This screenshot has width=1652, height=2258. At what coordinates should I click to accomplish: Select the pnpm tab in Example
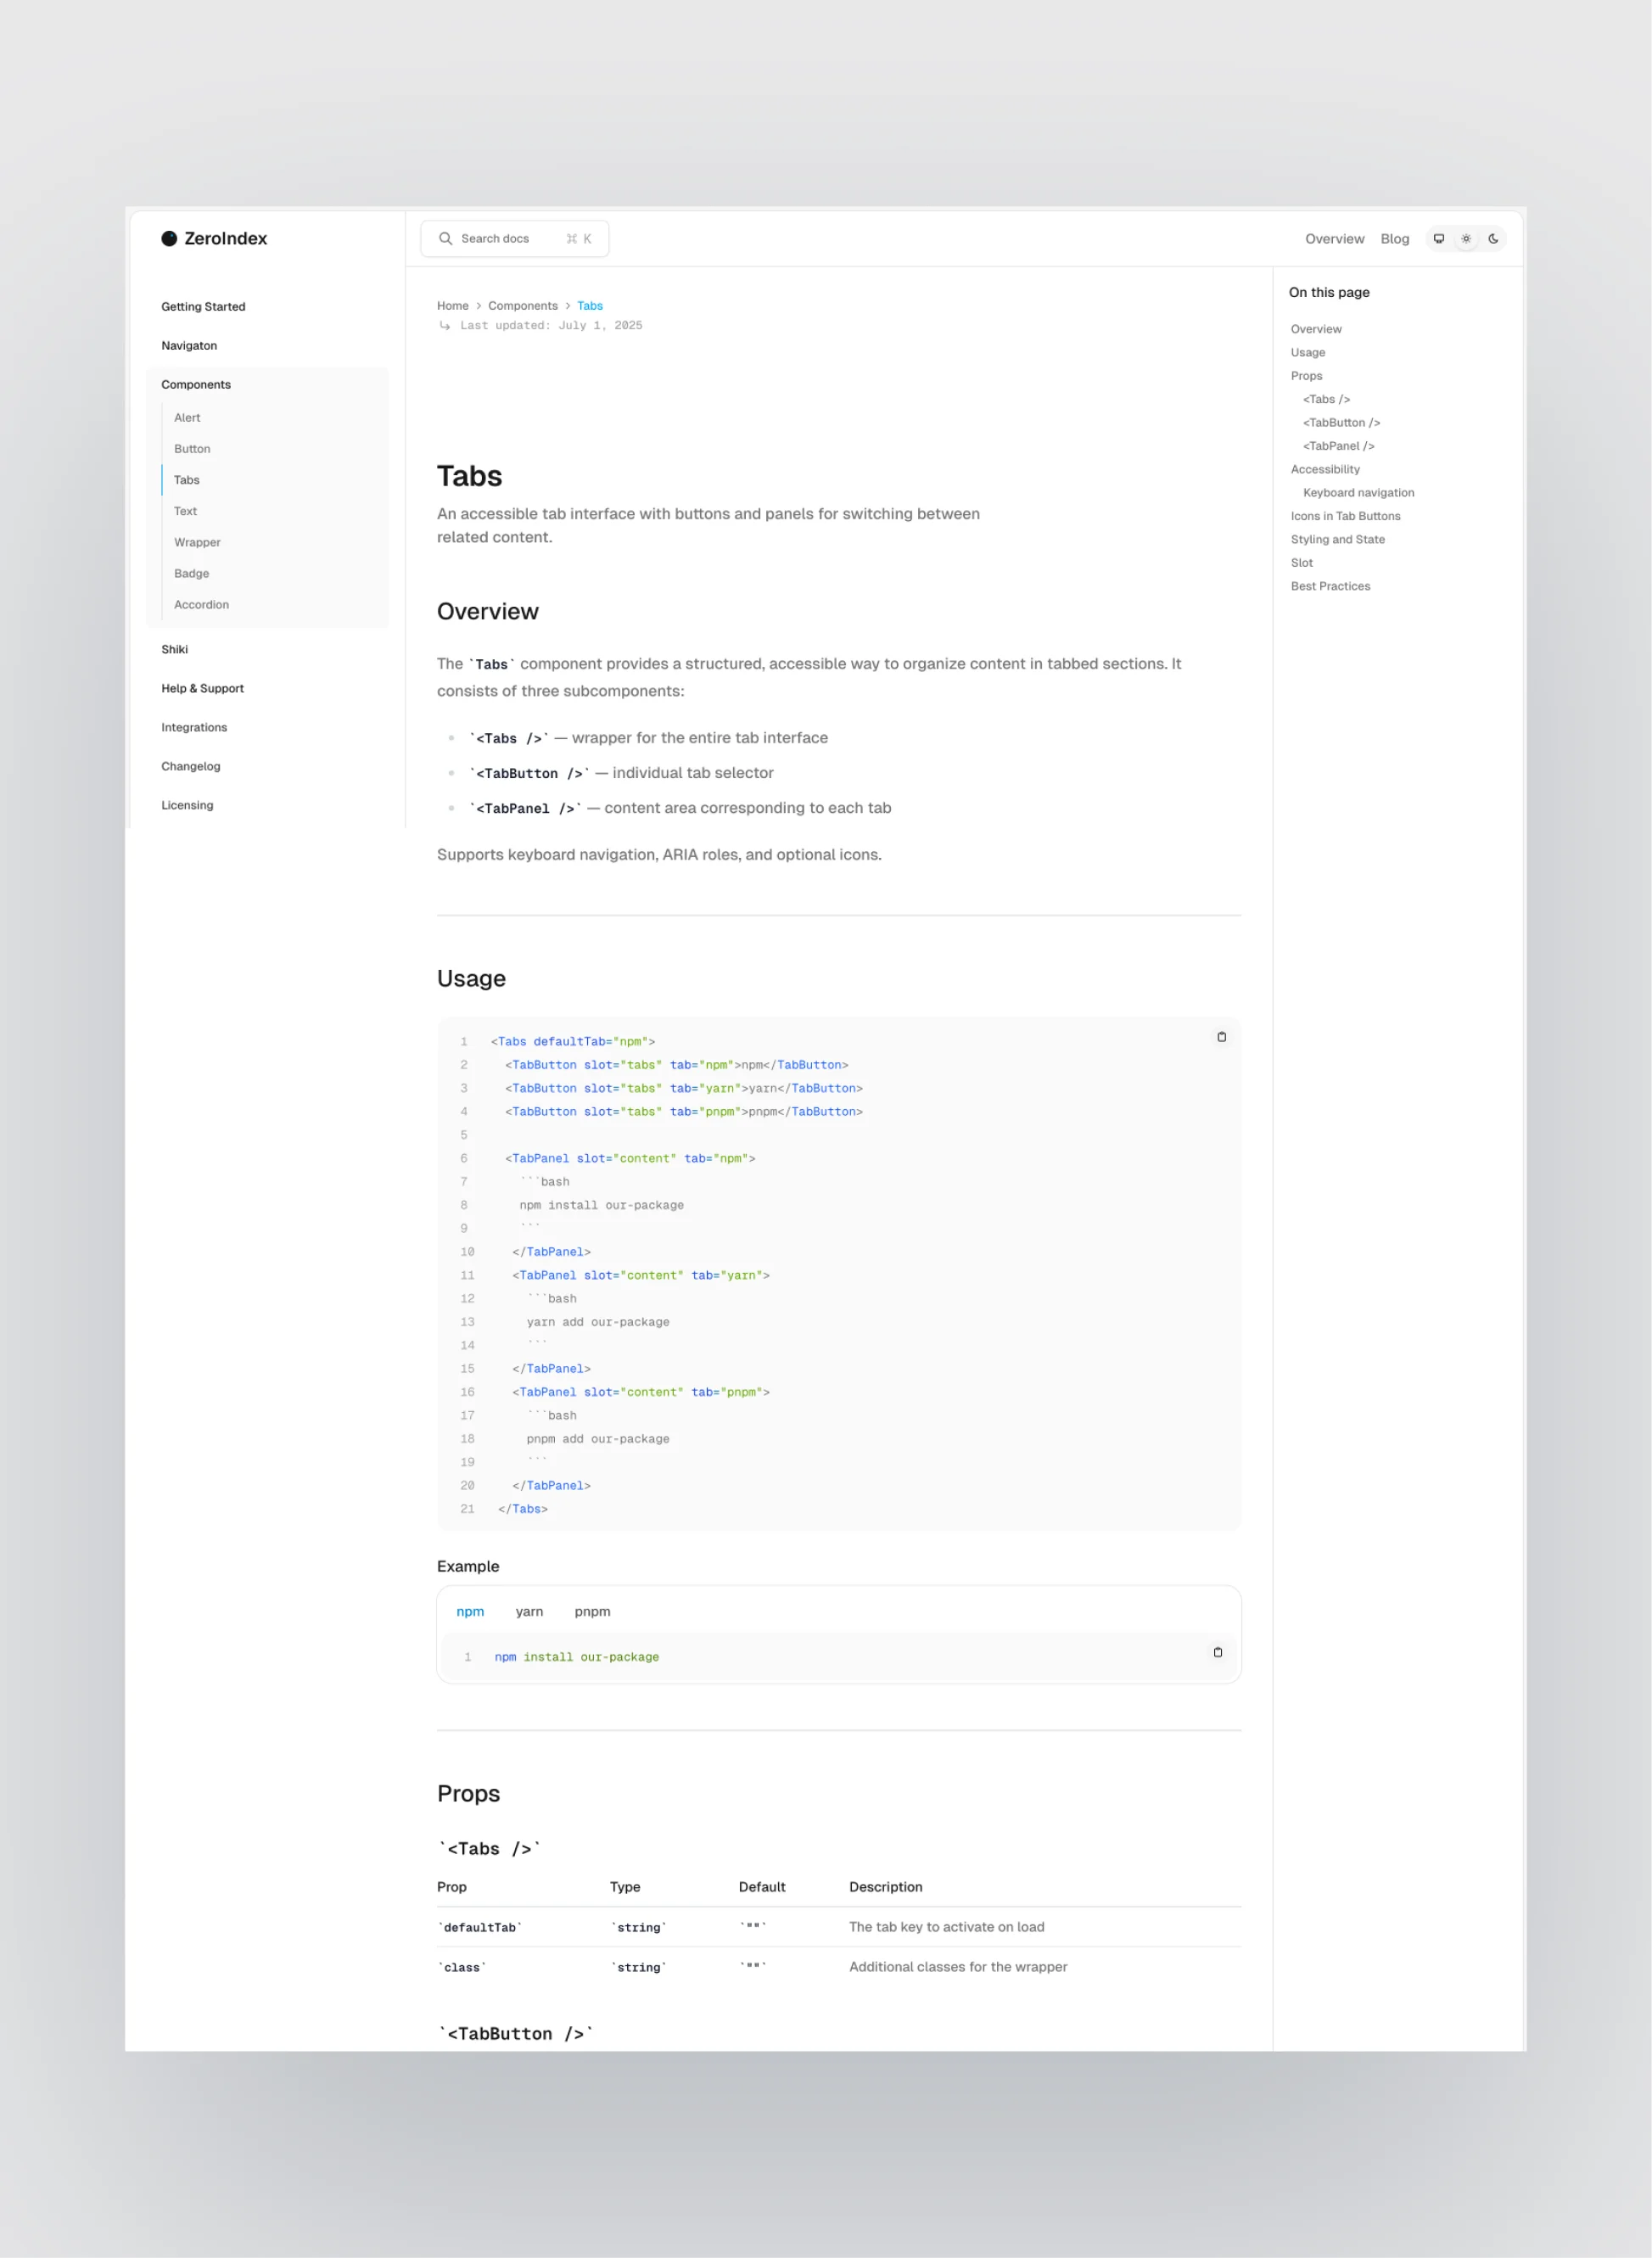pos(592,1611)
